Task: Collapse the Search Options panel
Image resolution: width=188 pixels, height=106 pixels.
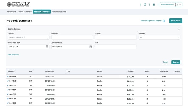Action: [x=179, y=29]
